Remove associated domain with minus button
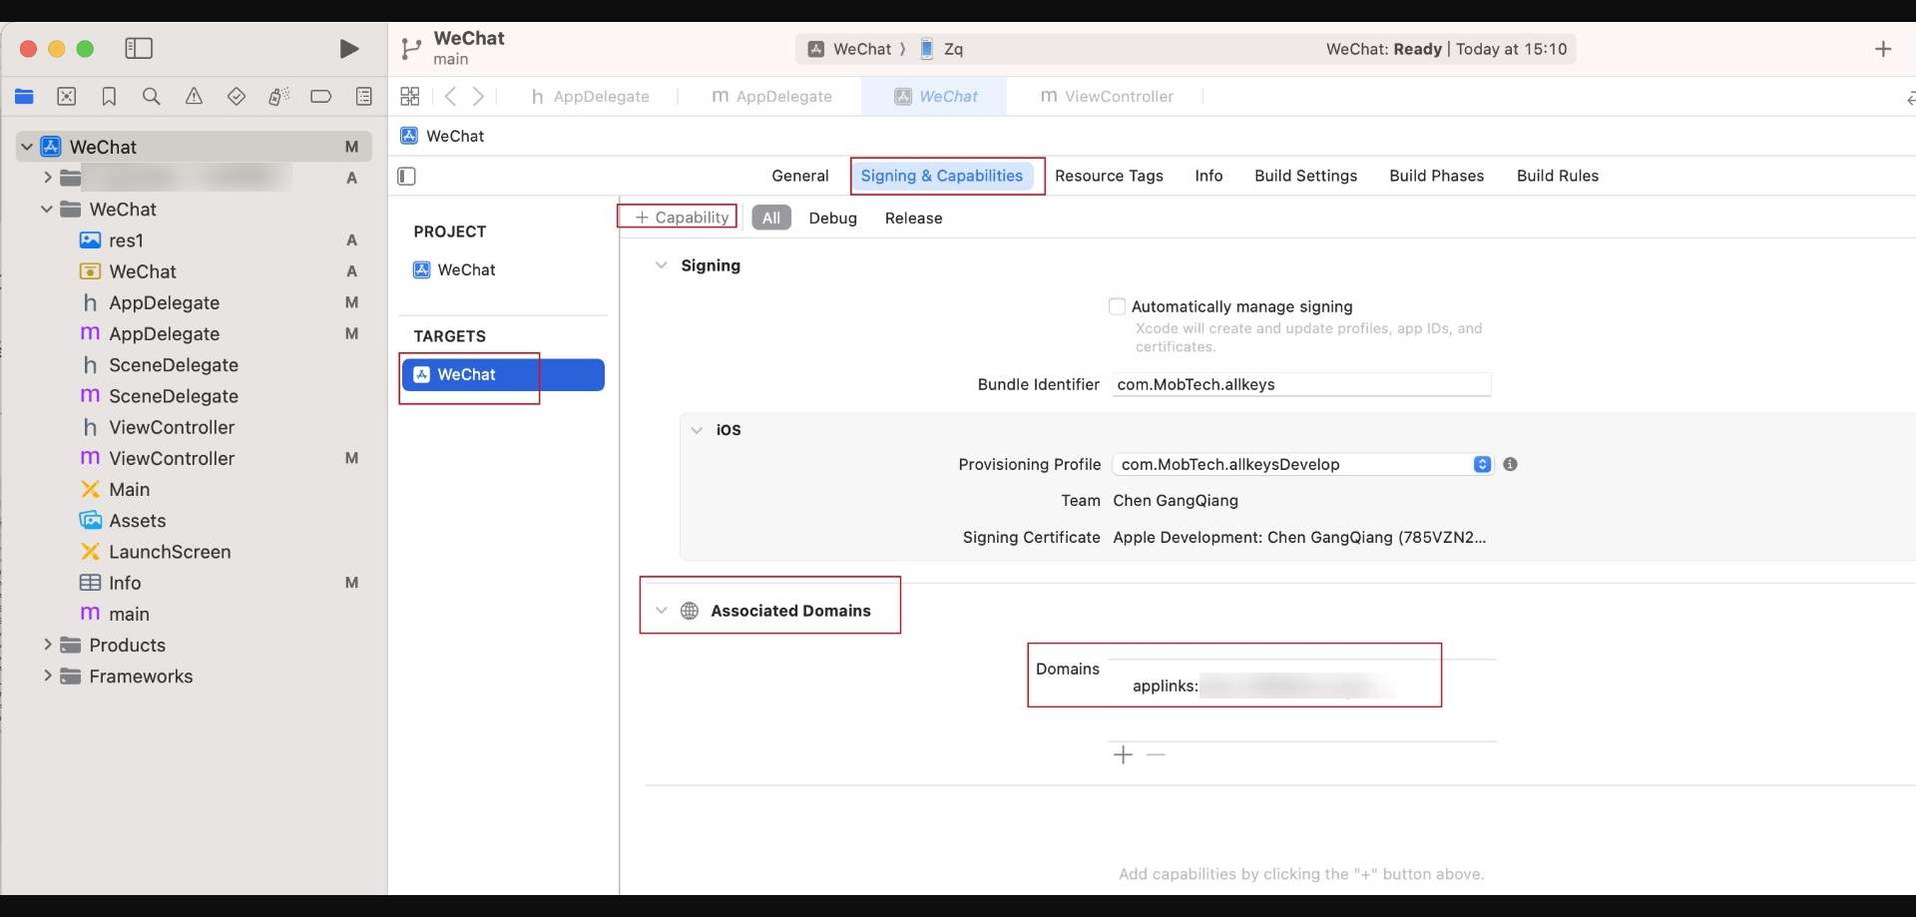The image size is (1916, 917). point(1156,755)
